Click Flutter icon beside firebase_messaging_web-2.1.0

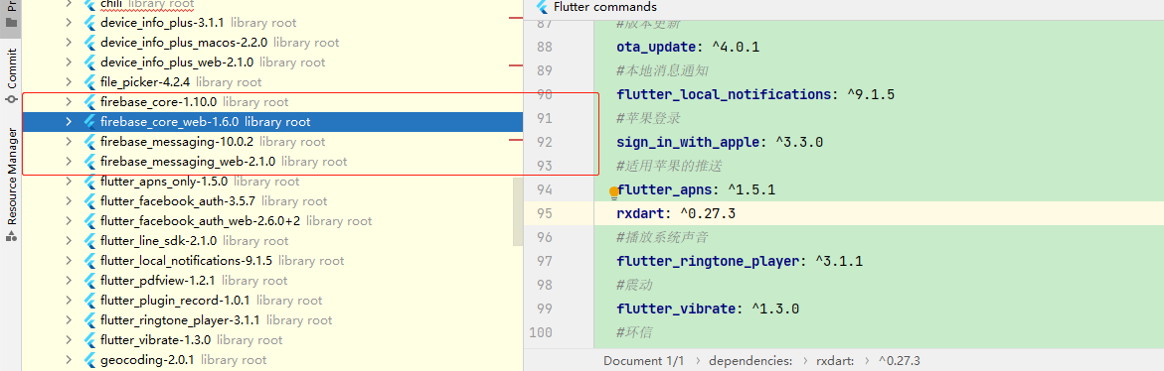pyautogui.click(x=89, y=162)
